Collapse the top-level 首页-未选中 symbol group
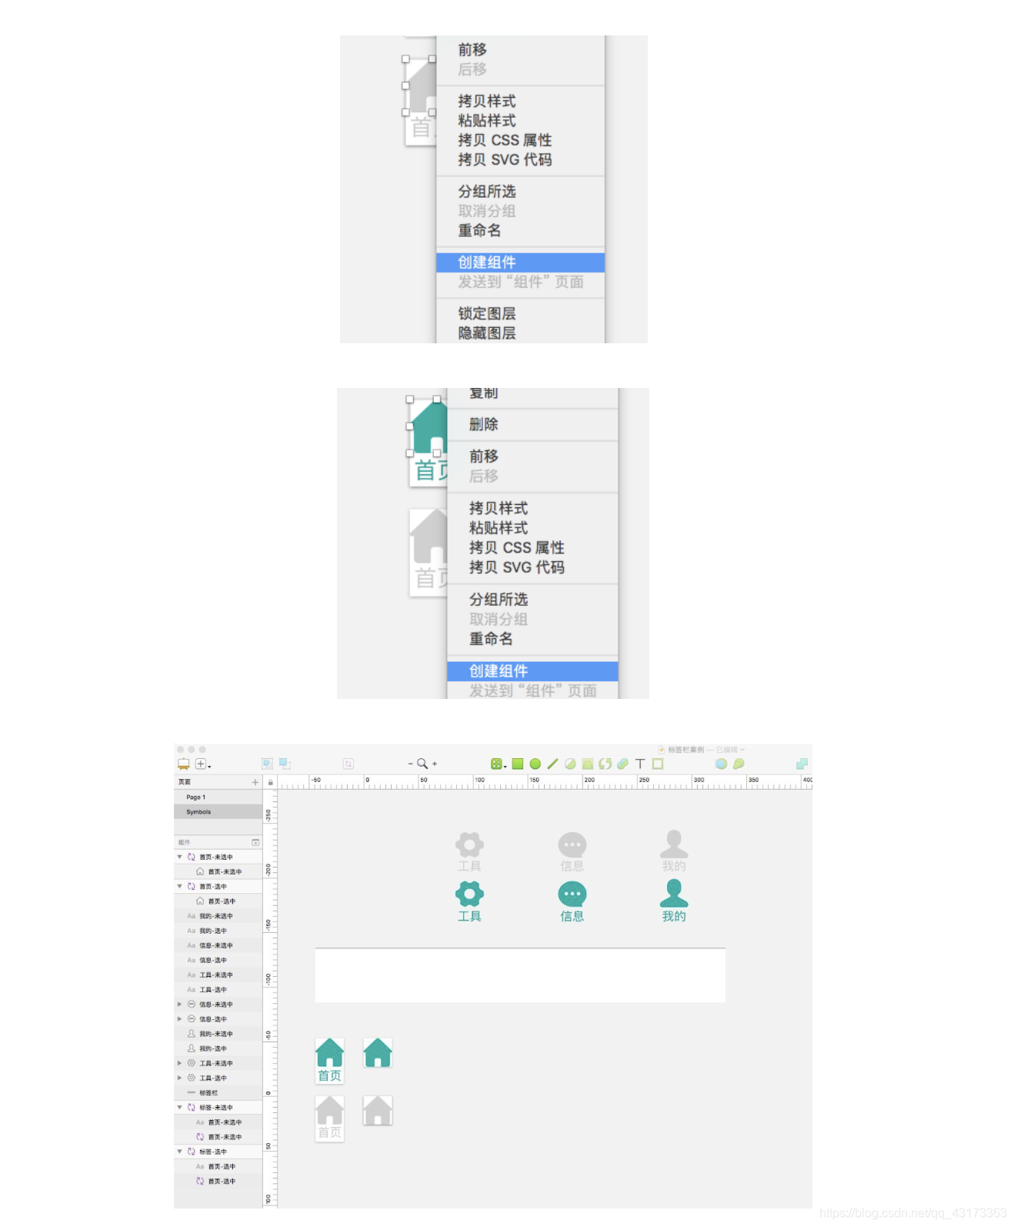The width and height of the screenshot is (1014, 1227). tap(180, 857)
